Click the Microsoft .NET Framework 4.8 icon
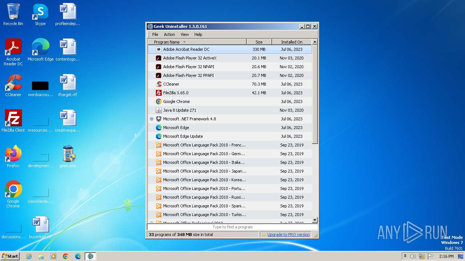The image size is (465, 261). pyautogui.click(x=158, y=119)
